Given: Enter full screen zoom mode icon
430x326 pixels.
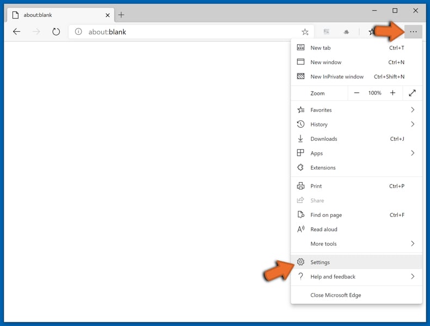Looking at the screenshot, I should click(x=412, y=93).
